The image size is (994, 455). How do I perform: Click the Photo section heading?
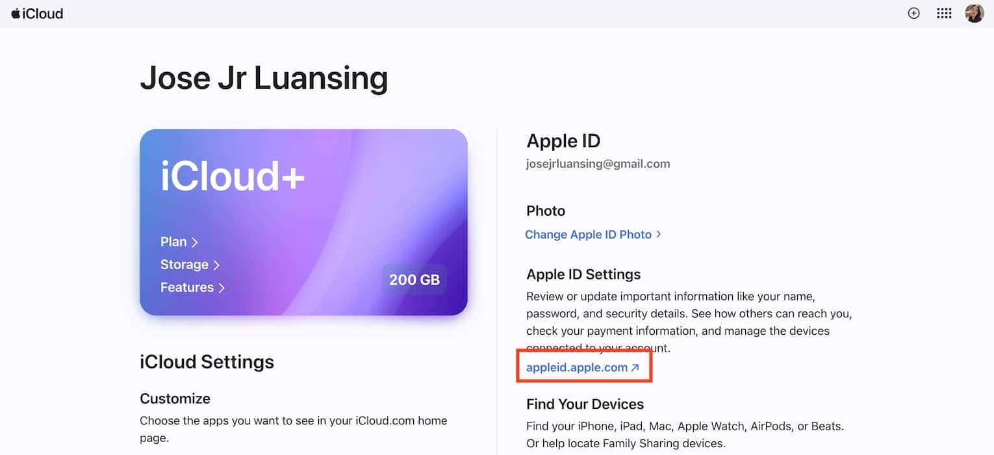[546, 211]
